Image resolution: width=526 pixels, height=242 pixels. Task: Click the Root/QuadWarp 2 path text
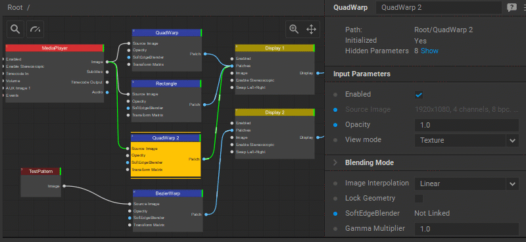pyautogui.click(x=443, y=30)
